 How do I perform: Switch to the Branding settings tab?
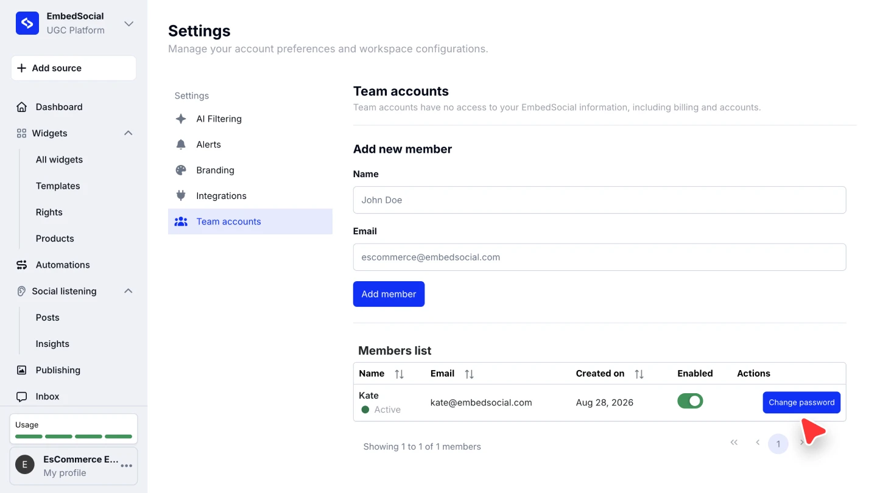pos(250,170)
